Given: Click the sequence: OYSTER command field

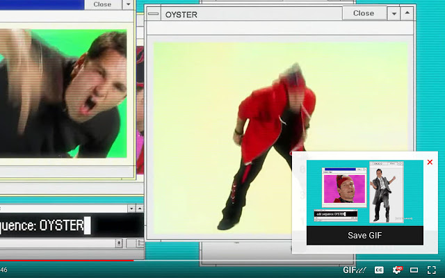Looking at the screenshot, I should tap(72, 225).
